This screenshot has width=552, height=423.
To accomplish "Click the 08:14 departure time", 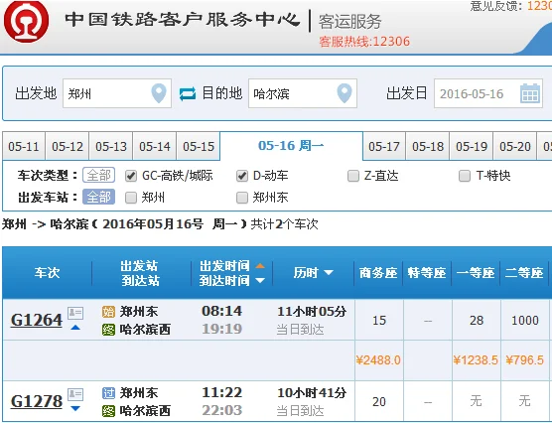I will (x=221, y=311).
